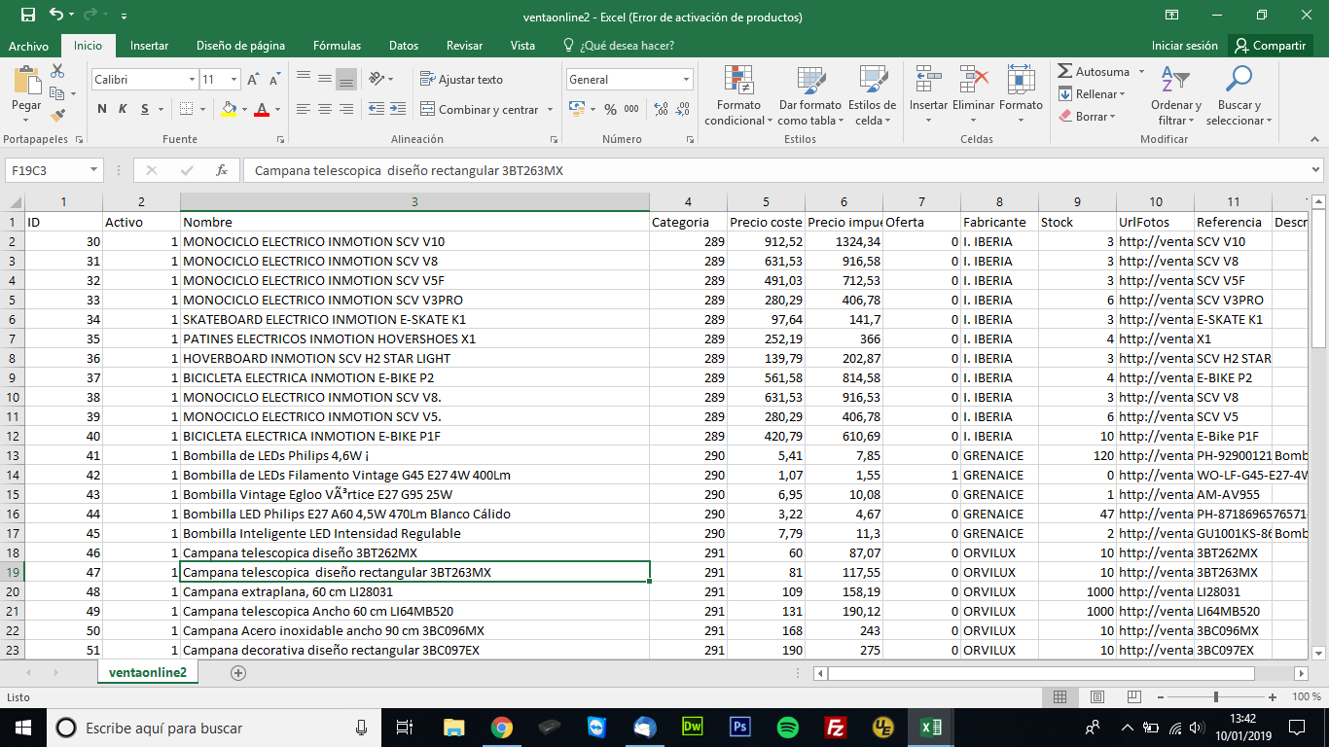The width and height of the screenshot is (1329, 747).
Task: Open the Name Box dropdown arrow
Action: 94,170
